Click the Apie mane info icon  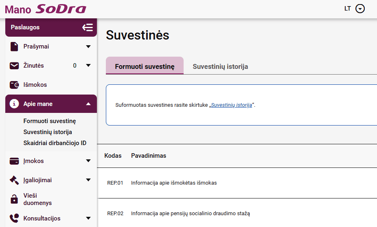pyautogui.click(x=14, y=104)
